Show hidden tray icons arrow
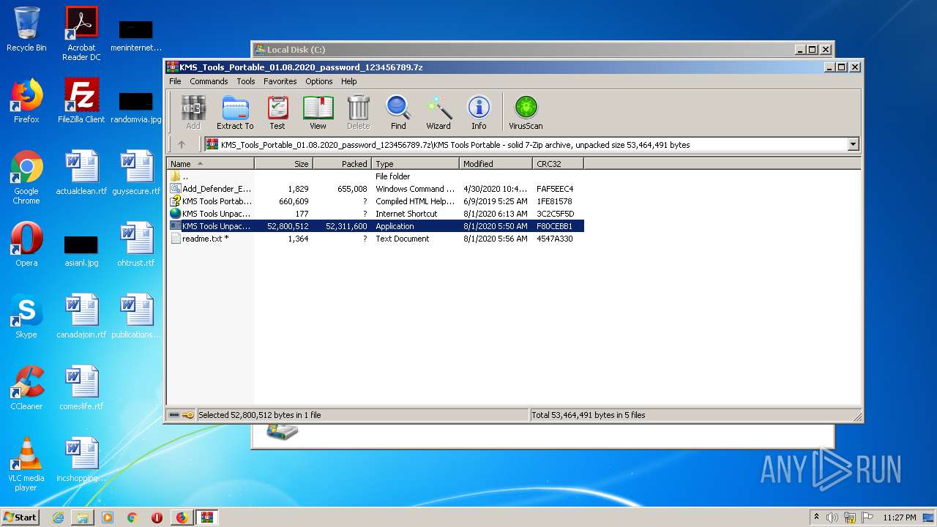The image size is (937, 527). coord(816,517)
